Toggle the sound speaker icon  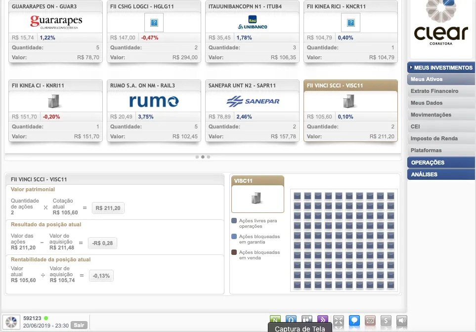(x=402, y=320)
